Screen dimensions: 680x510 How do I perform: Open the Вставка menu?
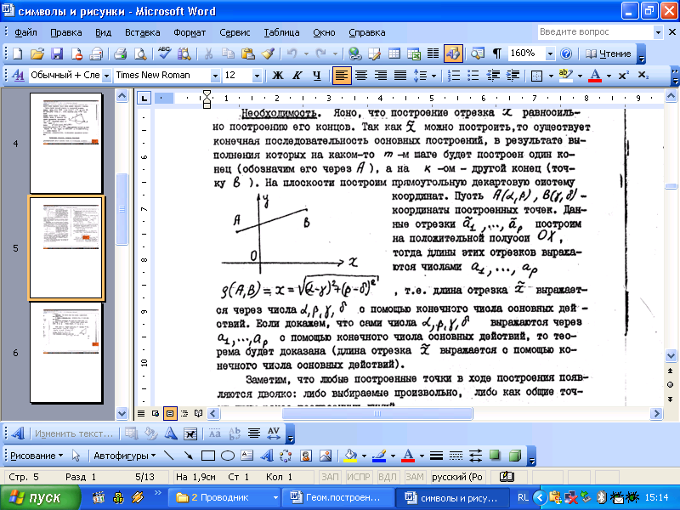coord(142,32)
